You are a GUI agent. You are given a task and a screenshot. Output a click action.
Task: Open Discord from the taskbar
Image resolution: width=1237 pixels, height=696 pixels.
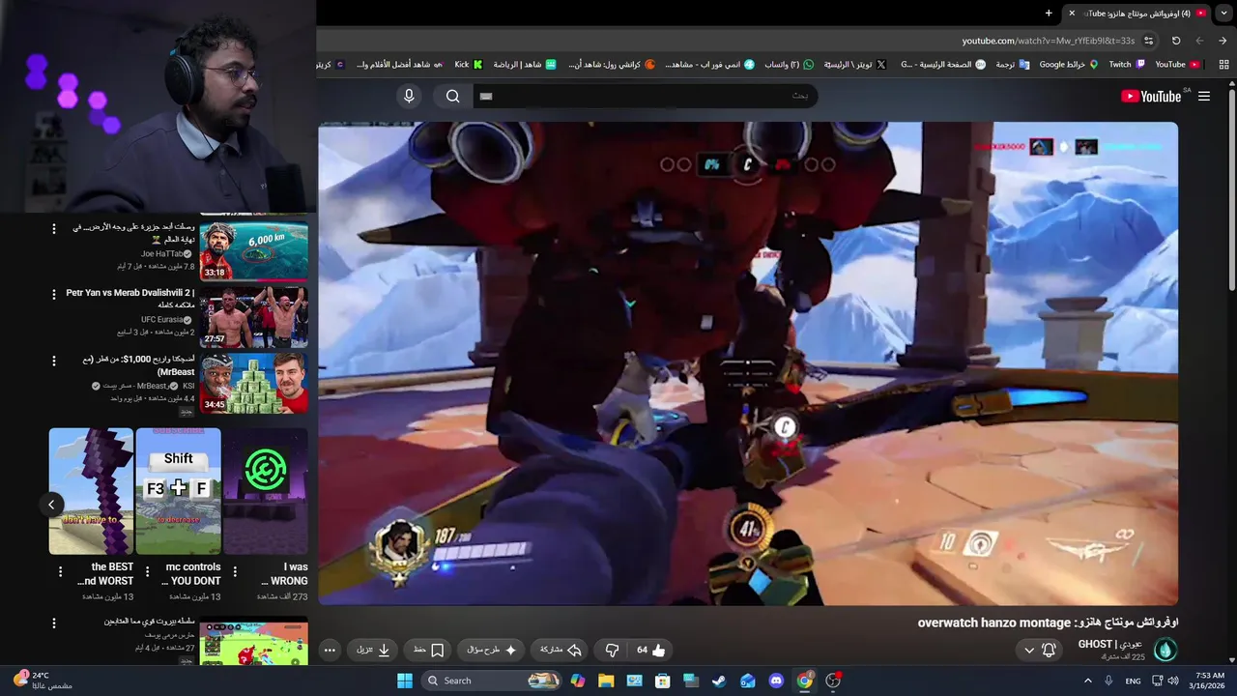(776, 681)
